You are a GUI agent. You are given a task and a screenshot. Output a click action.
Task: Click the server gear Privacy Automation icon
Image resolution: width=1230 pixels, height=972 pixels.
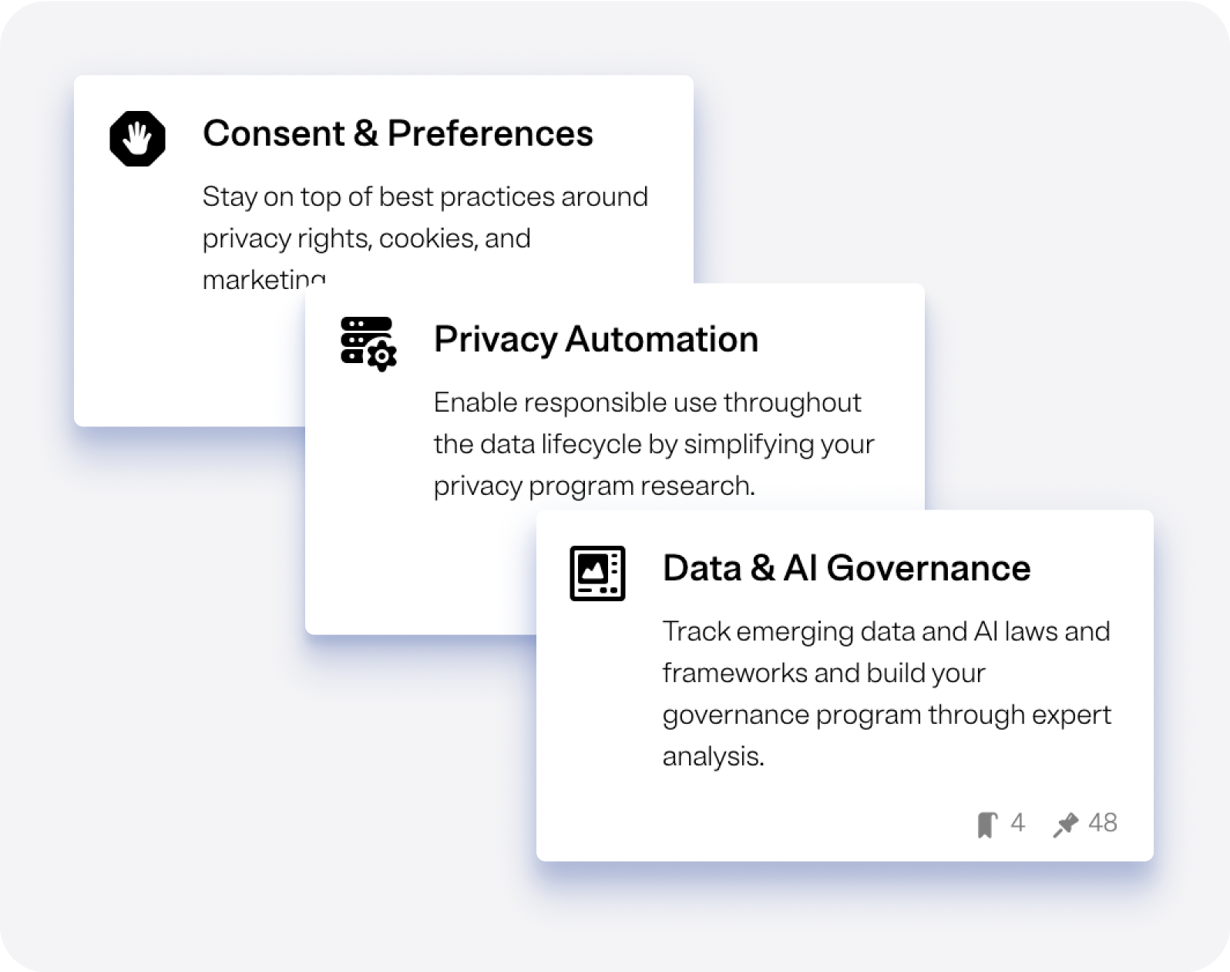[368, 344]
